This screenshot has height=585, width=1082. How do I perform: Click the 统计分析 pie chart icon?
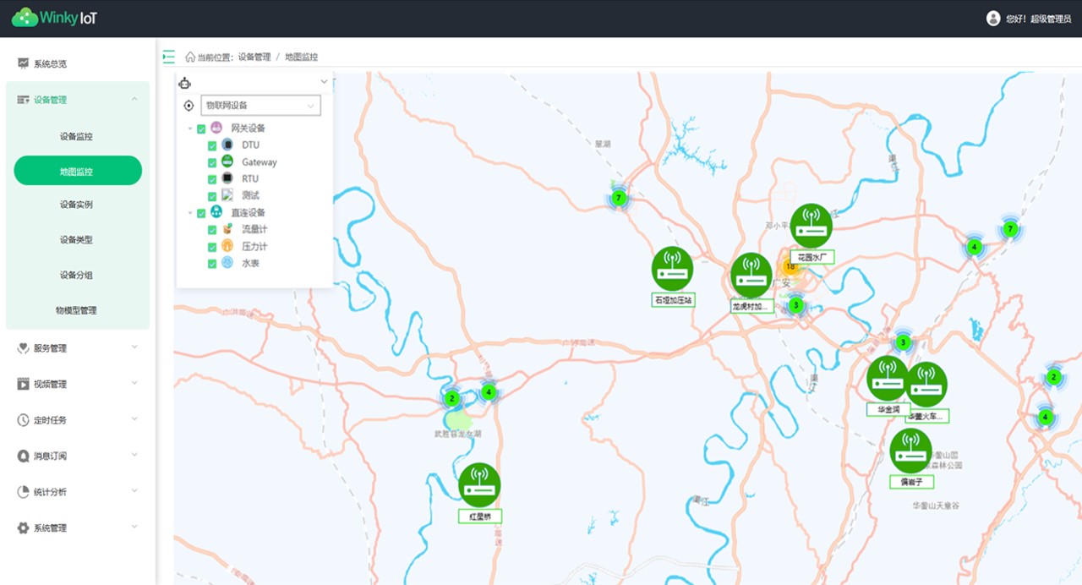click(23, 491)
